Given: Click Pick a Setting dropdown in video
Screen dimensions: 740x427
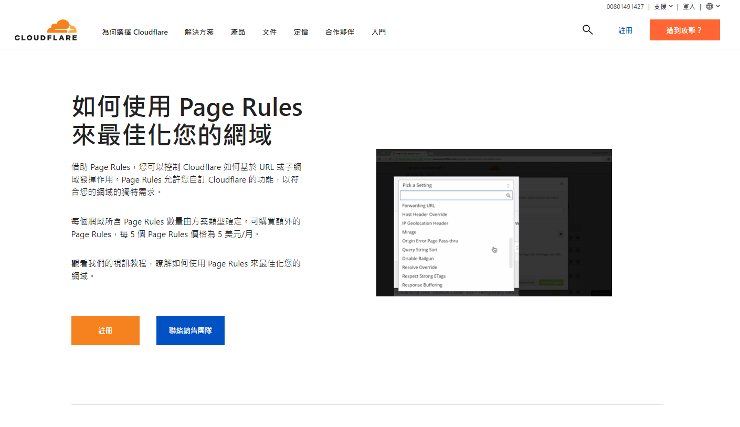Looking at the screenshot, I should 456,185.
